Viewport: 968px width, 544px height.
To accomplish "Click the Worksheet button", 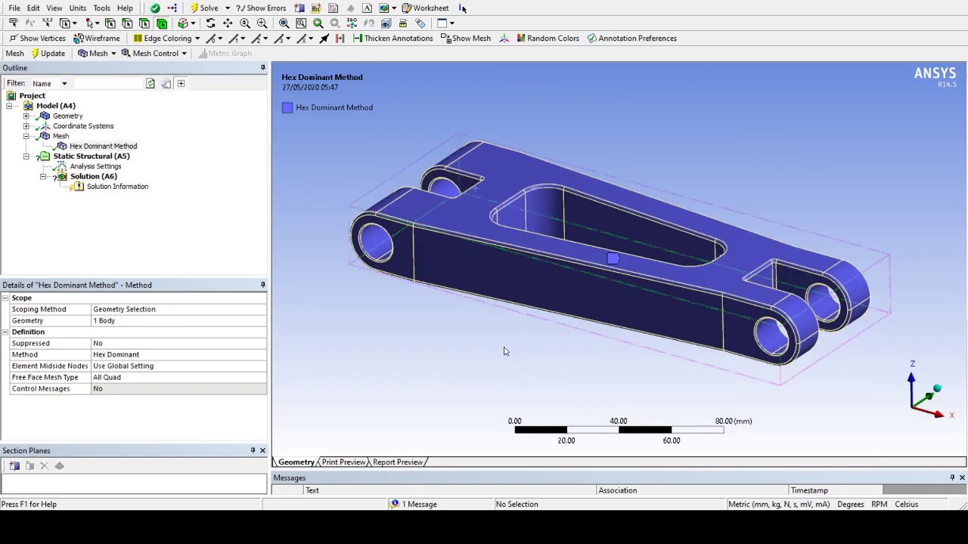I will point(425,8).
